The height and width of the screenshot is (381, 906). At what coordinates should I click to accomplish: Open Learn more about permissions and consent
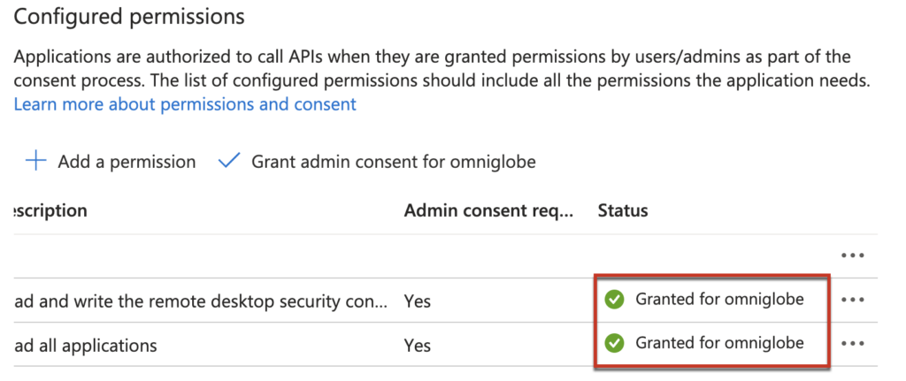[x=185, y=104]
